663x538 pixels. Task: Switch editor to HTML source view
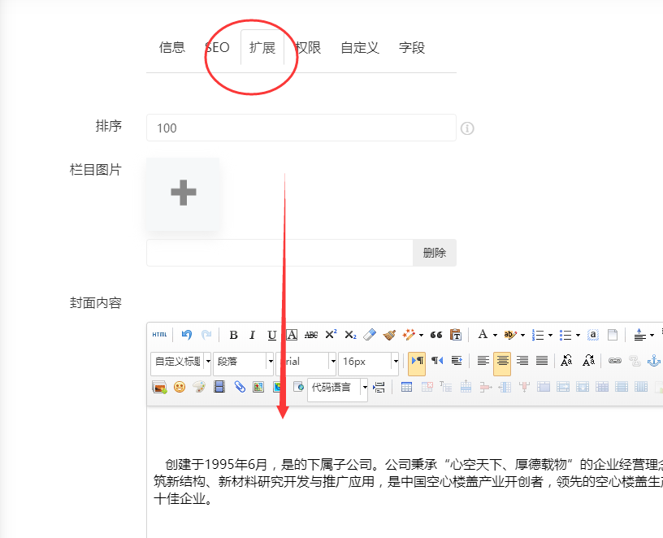tap(159, 334)
